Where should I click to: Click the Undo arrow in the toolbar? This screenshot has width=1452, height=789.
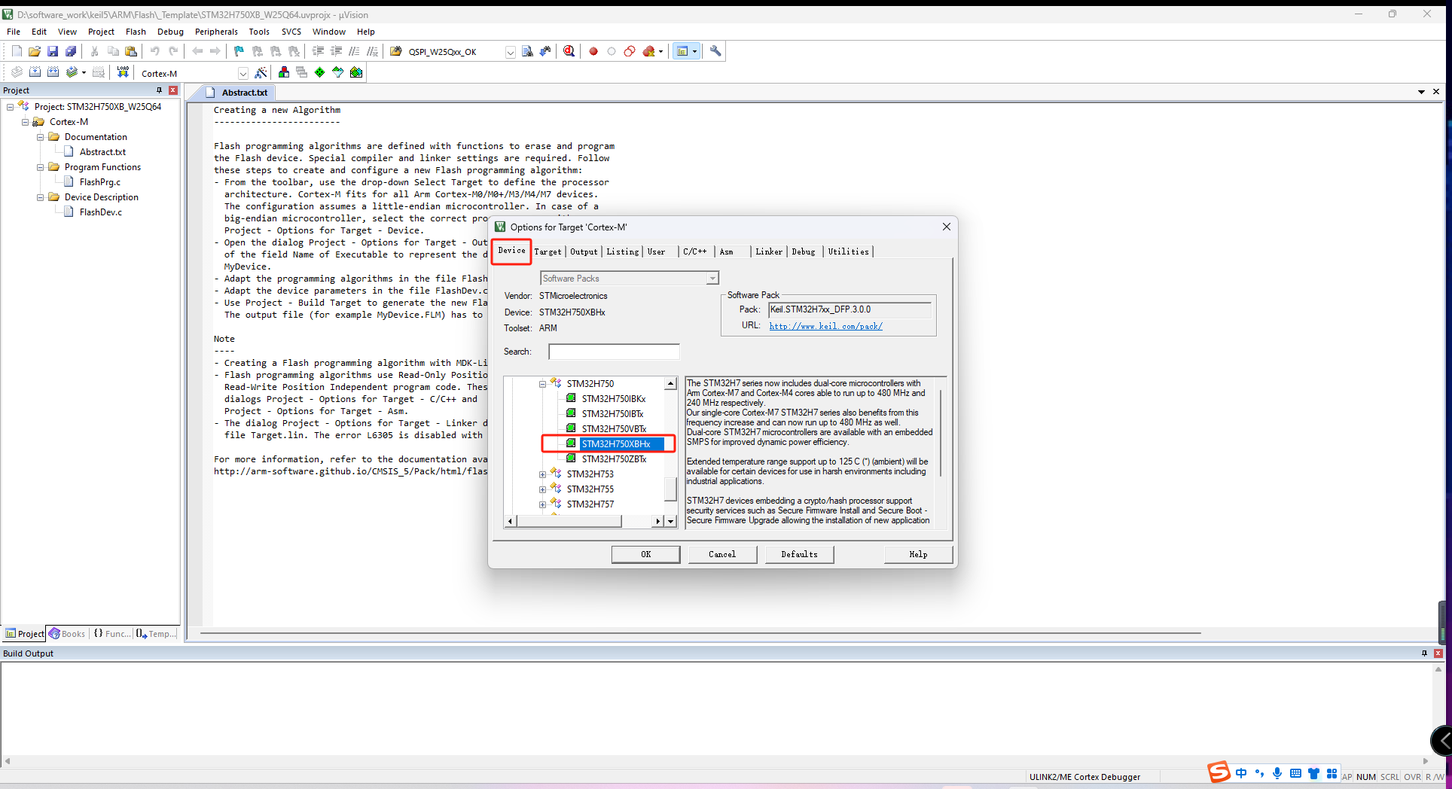pyautogui.click(x=155, y=51)
